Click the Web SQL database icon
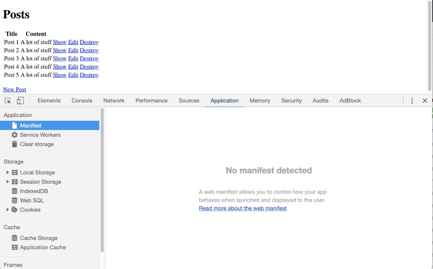The image size is (433, 269). point(15,200)
